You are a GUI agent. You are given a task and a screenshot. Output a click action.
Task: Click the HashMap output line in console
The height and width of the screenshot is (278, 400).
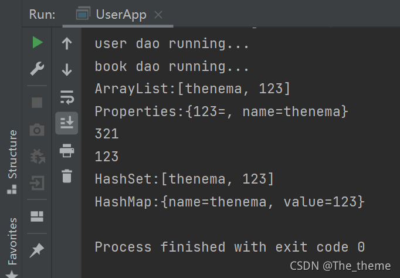point(229,202)
